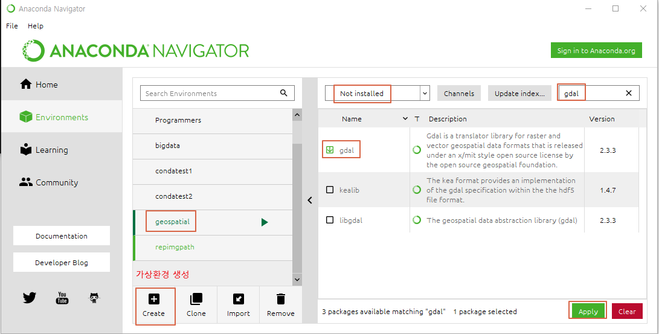Click the Anaconda Navigator logo
Image resolution: width=659 pixels, height=334 pixels.
pos(136,50)
